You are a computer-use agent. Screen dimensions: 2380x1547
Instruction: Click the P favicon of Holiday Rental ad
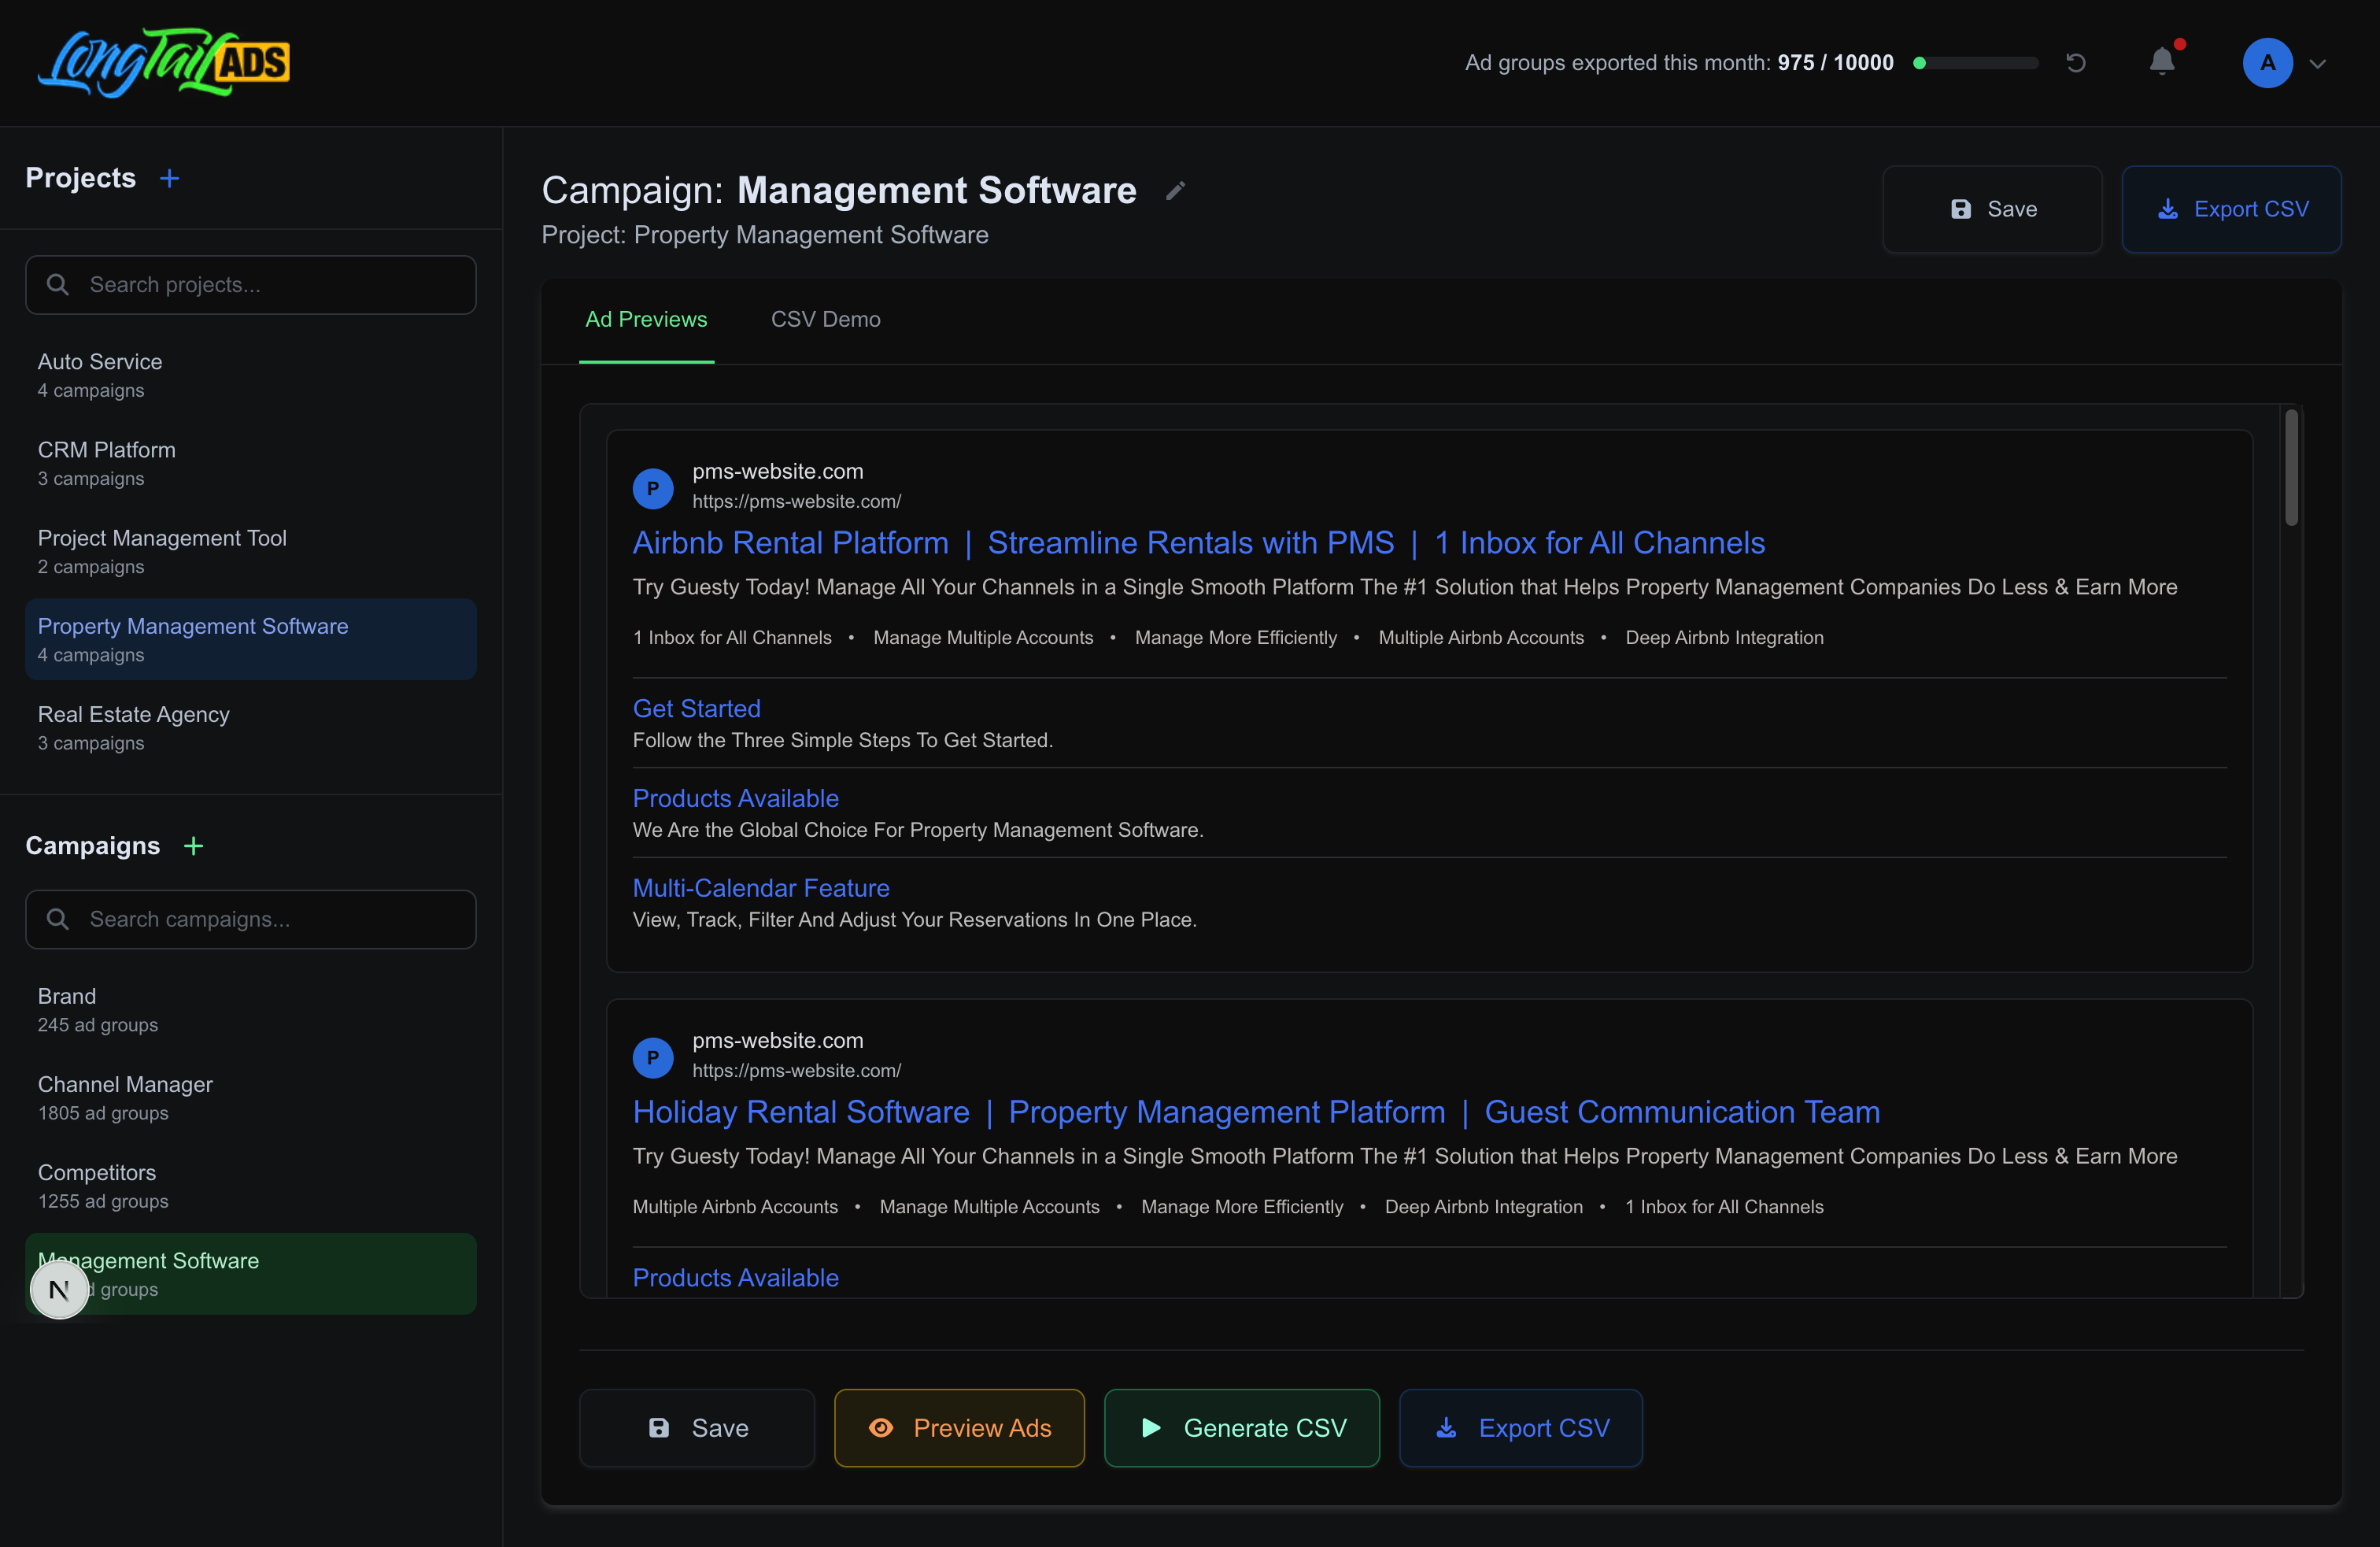point(653,1058)
